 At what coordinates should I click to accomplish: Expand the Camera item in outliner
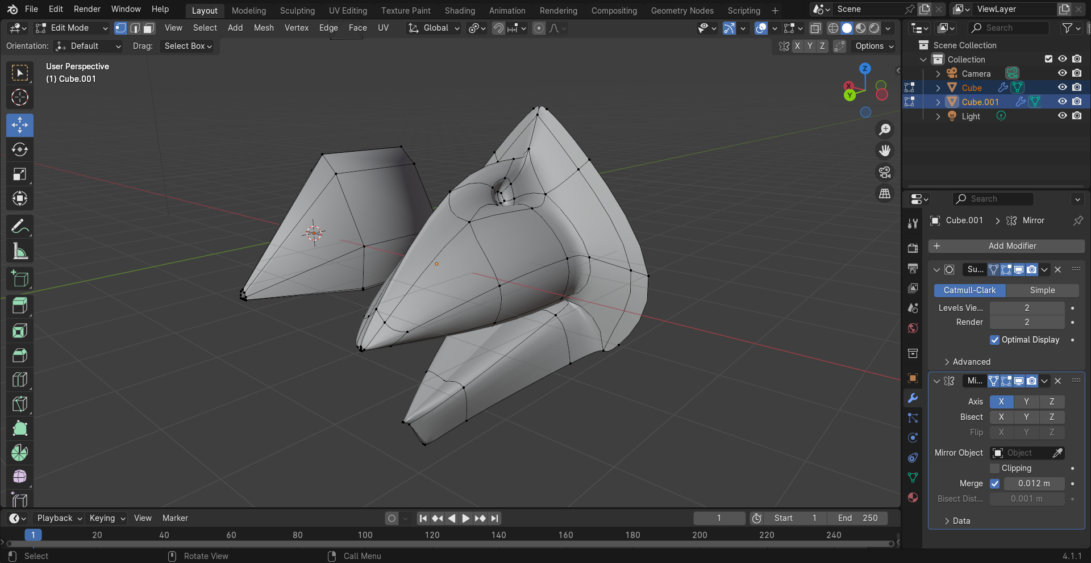click(938, 74)
